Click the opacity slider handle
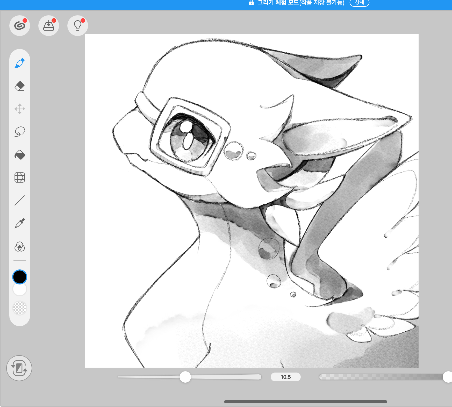The image size is (452, 407). 447,377
